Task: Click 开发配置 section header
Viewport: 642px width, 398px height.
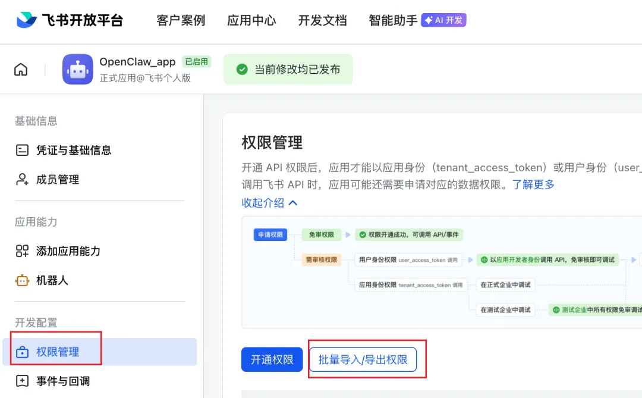Action: (x=36, y=322)
